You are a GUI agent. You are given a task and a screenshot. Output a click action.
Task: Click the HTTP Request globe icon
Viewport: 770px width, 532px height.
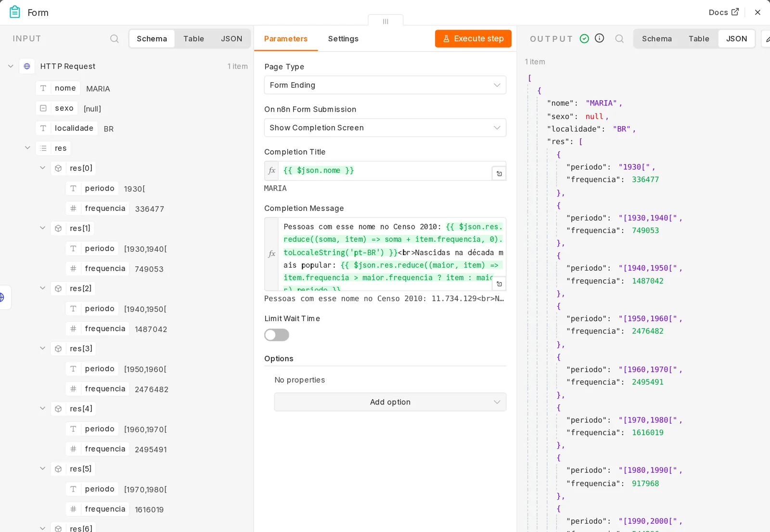point(27,66)
